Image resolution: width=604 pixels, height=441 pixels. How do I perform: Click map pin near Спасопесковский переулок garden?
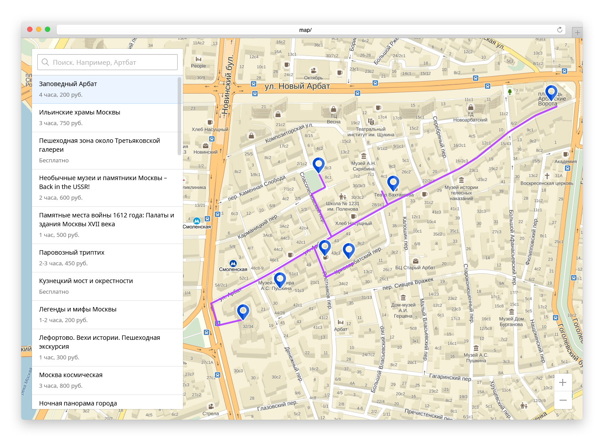point(318,165)
